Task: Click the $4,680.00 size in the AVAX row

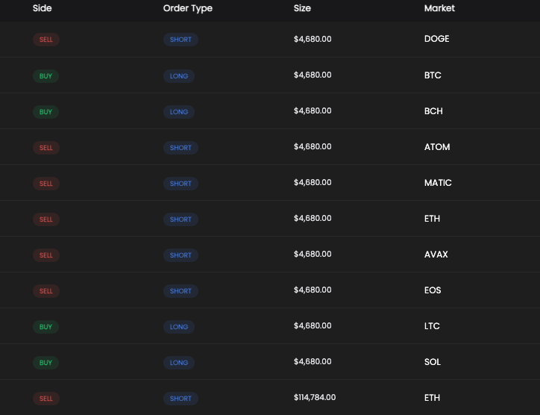Action: click(313, 254)
